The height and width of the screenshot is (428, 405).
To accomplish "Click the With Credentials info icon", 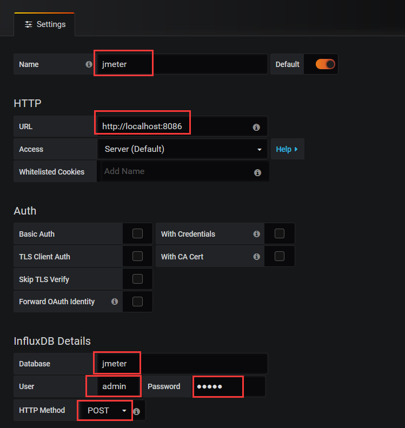I will coord(256,234).
